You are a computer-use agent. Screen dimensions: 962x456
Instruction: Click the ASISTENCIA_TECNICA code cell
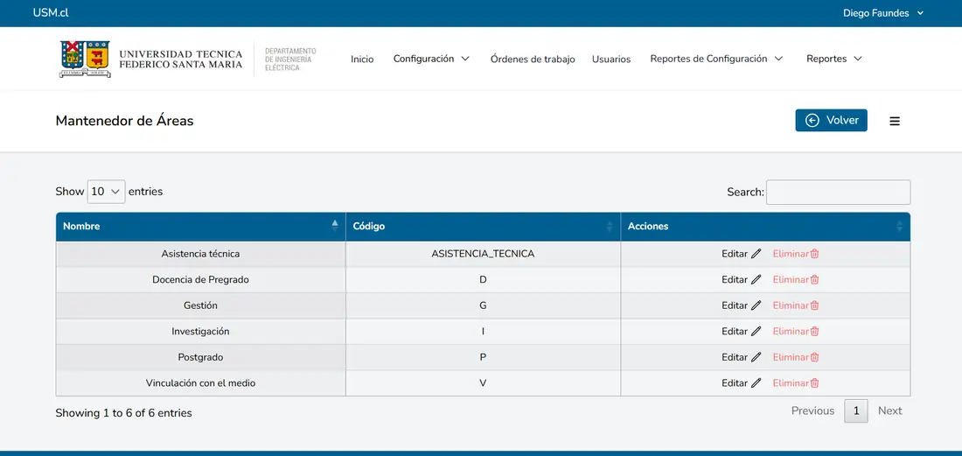483,254
